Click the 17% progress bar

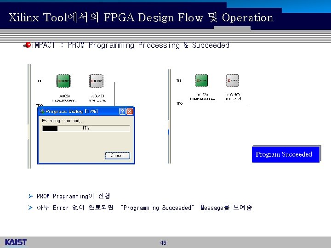86,128
